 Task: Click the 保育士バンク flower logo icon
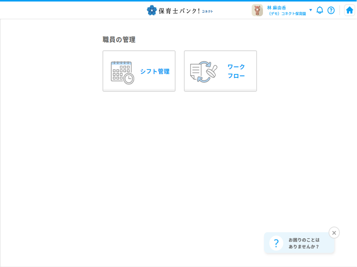[x=152, y=10]
